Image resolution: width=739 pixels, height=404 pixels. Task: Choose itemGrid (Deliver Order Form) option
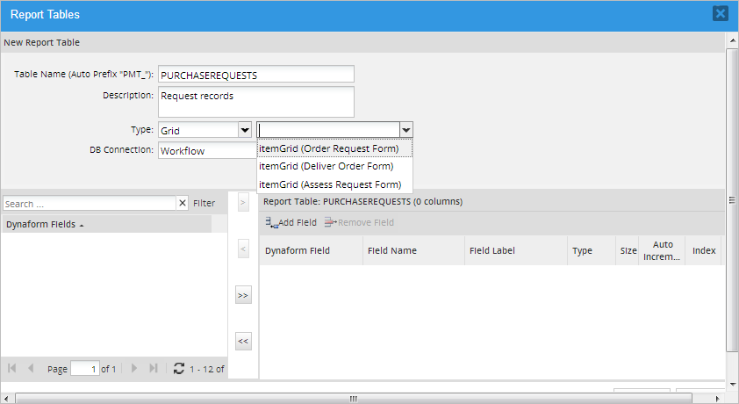tap(326, 166)
